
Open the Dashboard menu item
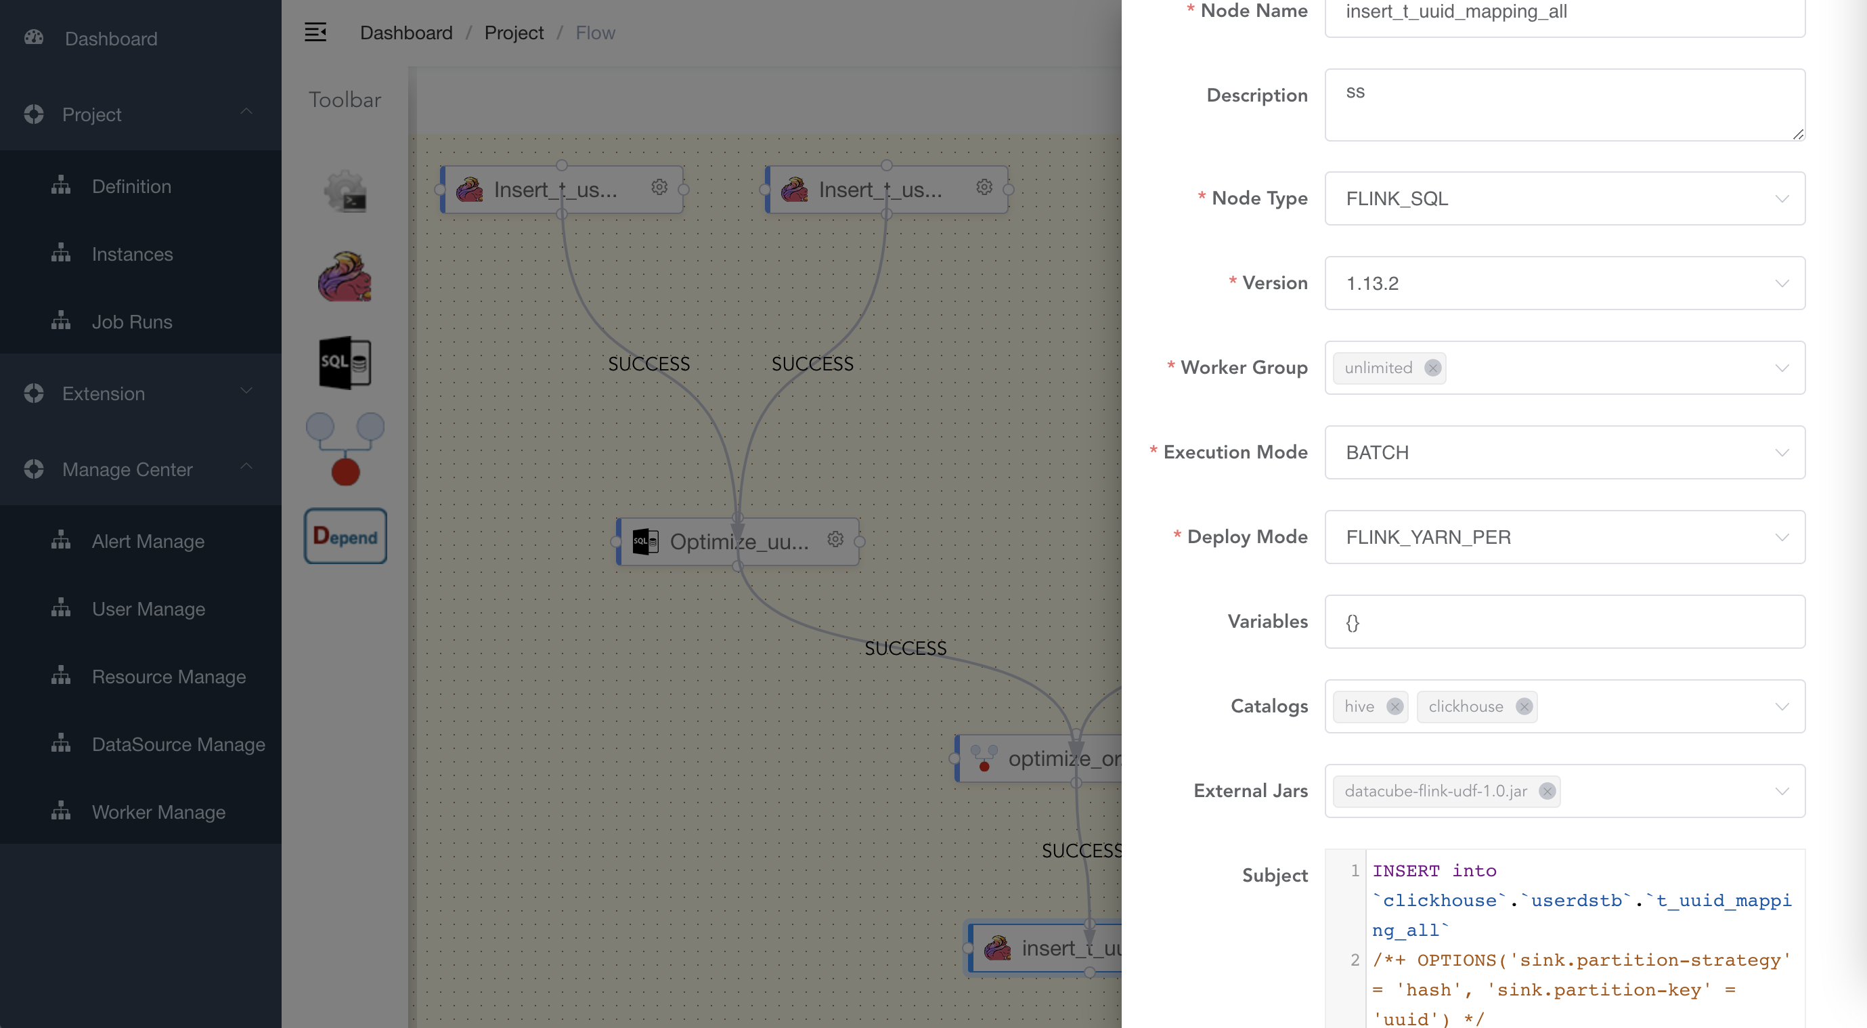pyautogui.click(x=111, y=38)
